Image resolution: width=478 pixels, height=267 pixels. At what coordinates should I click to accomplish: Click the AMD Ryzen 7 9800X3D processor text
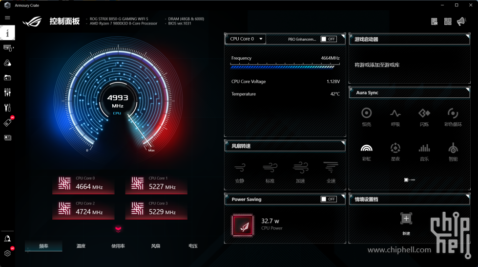[124, 23]
